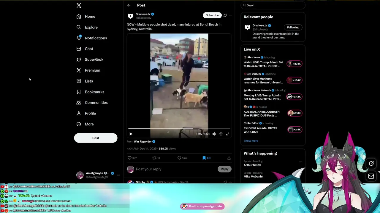Mute the video with speaker icon
Screen dimensions: 380x213
tap(214, 134)
